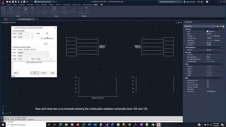This screenshot has height=127, width=226.
Task: Click the Save As icon in quick access toolbar
Action: [x=16, y=2]
